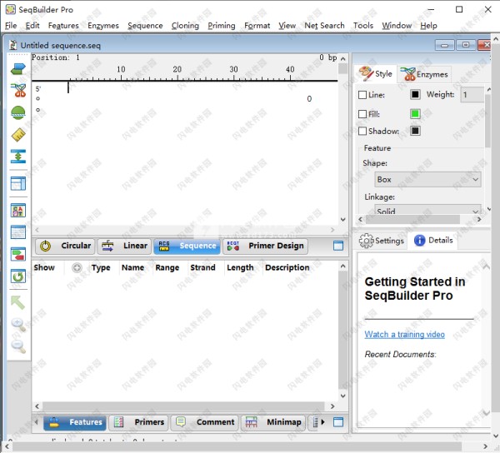The width and height of the screenshot is (500, 453).
Task: Click the colored CAT letters window icon
Action: (x=18, y=210)
